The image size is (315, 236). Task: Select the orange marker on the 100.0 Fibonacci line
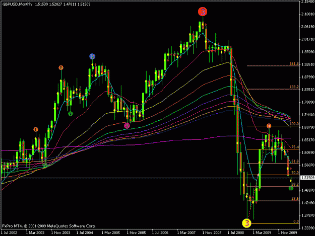[x=269, y=126]
